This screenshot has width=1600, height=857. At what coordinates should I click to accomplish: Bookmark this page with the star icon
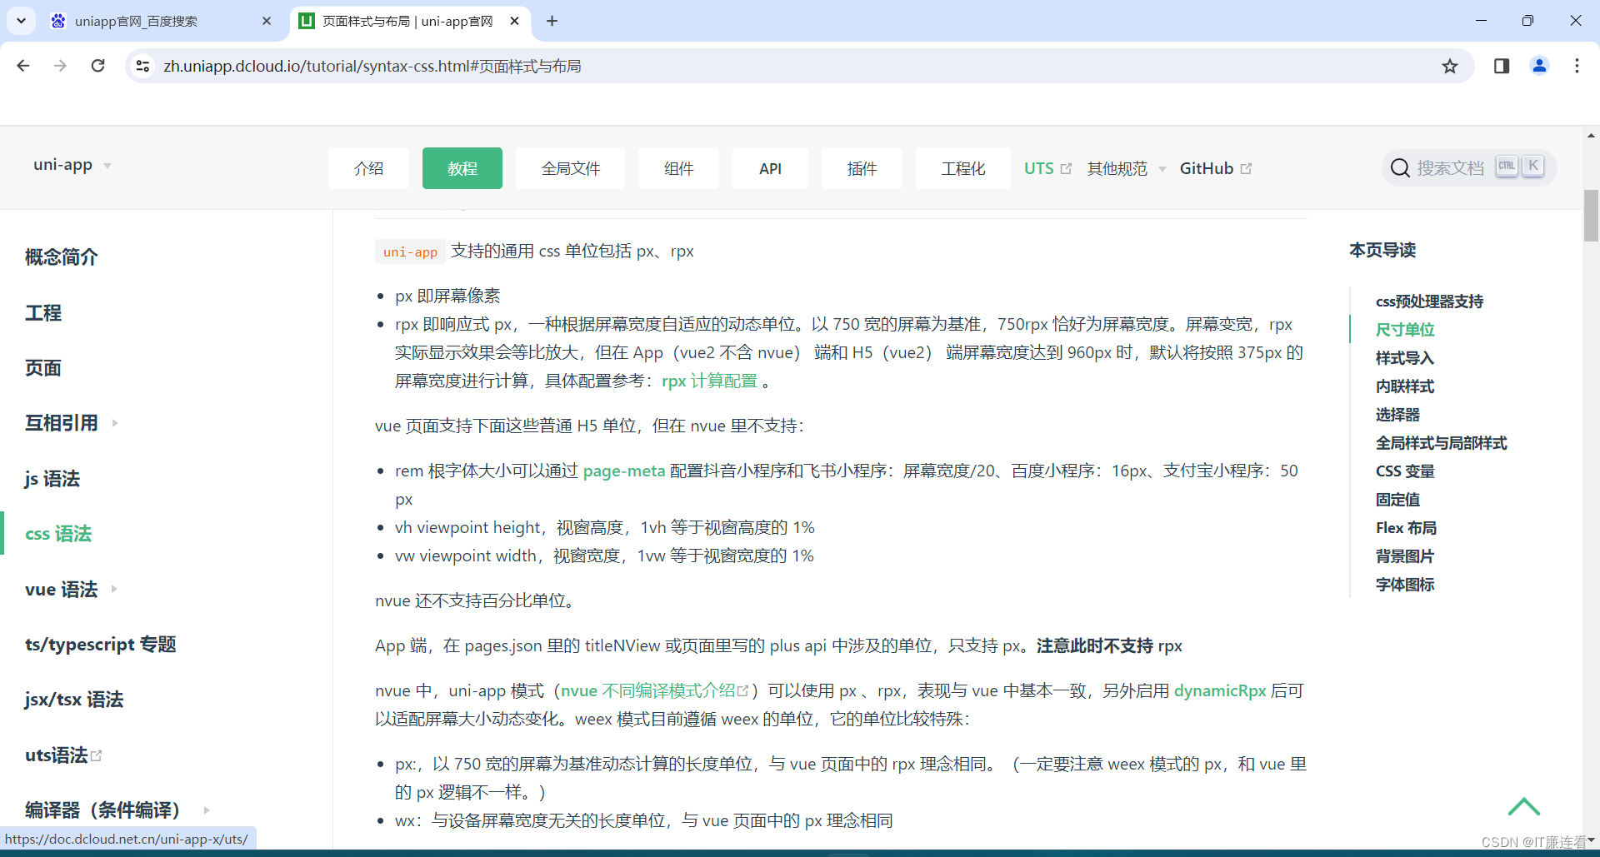pos(1450,66)
